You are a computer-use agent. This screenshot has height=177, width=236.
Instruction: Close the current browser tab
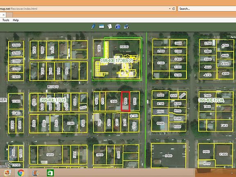4,15
